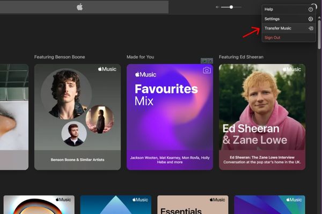Click the vertical scrollbar on the right
The height and width of the screenshot is (214, 322).
coord(319,34)
